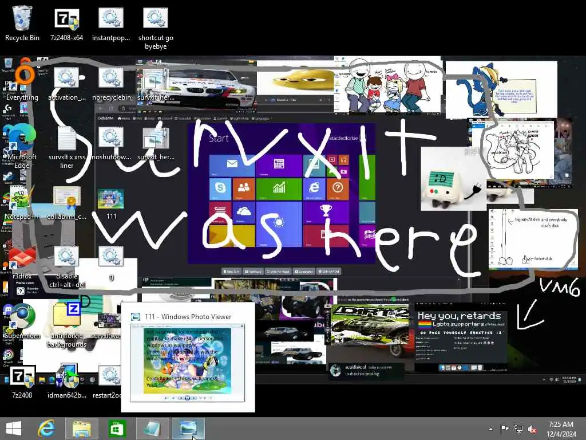This screenshot has height=440, width=586.
Task: Select survxlt_her... icon next to noshutdow...
Action: [x=156, y=143]
